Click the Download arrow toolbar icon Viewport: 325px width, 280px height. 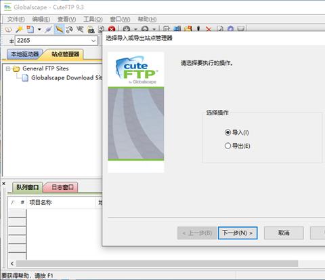tap(127, 28)
